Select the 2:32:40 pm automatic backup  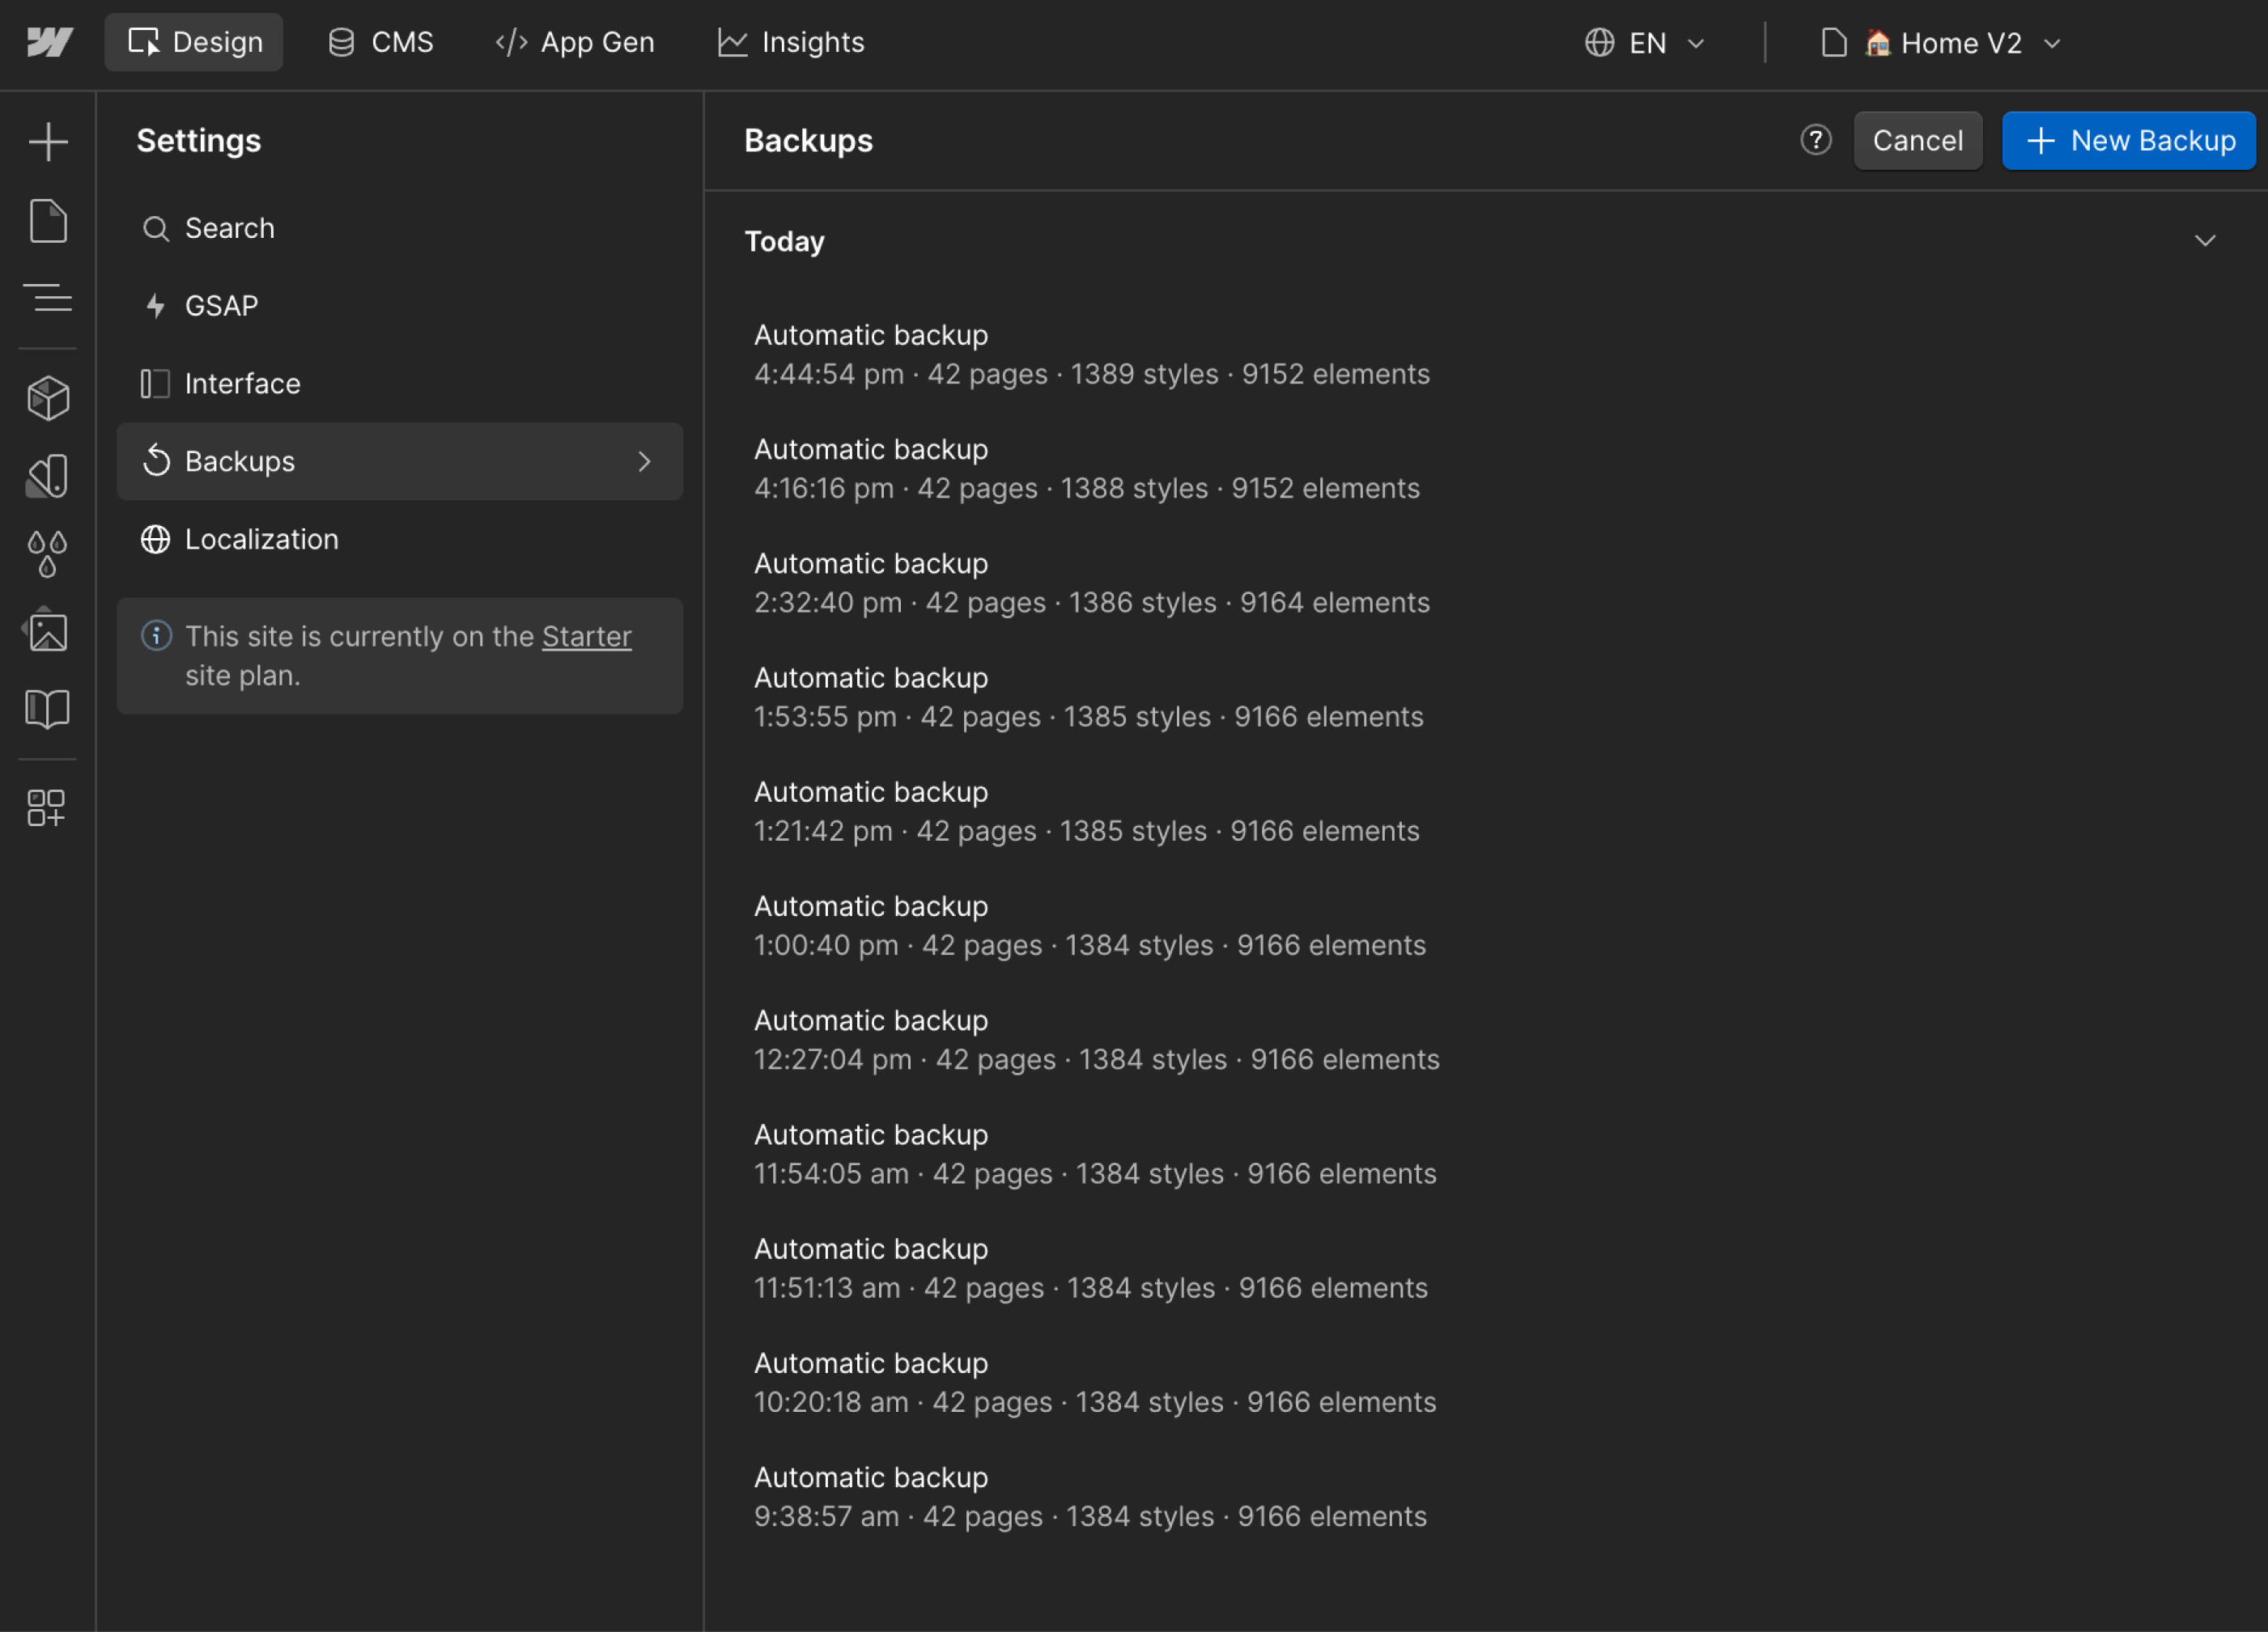click(x=1091, y=583)
